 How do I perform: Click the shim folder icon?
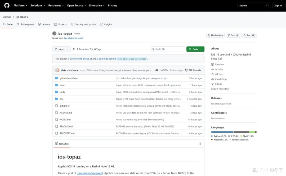tap(57, 85)
